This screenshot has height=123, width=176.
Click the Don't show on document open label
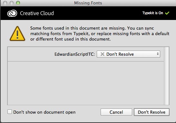(x=44, y=112)
